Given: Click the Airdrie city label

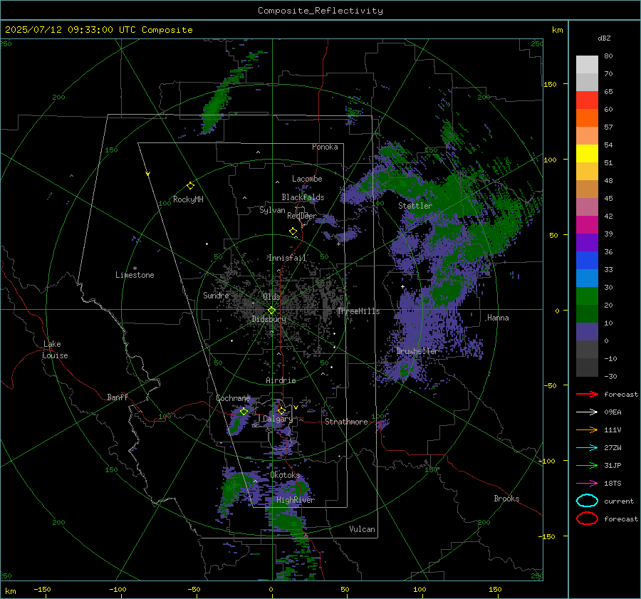Looking at the screenshot, I should [281, 380].
